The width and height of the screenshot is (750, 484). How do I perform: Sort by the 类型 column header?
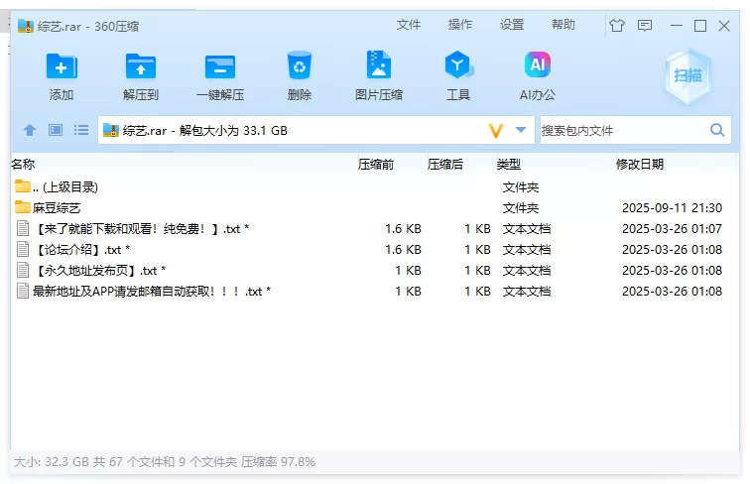coord(509,165)
